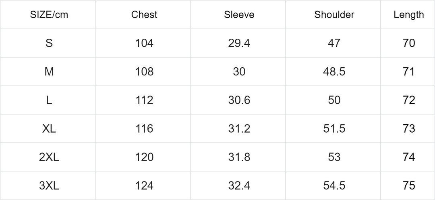Select the Chest column header
This screenshot has height=200, width=435.
144,15
